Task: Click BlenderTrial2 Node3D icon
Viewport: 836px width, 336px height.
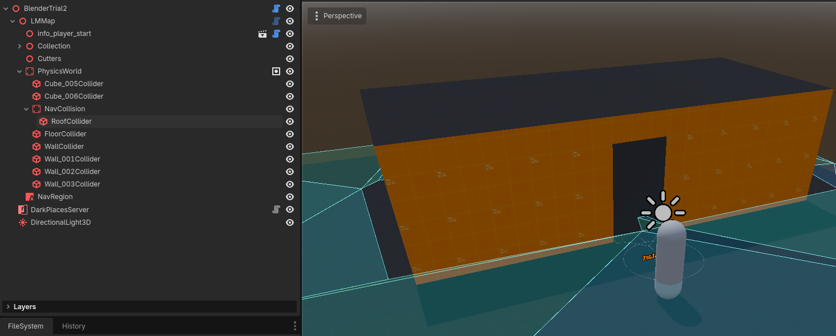Action: tap(16, 9)
